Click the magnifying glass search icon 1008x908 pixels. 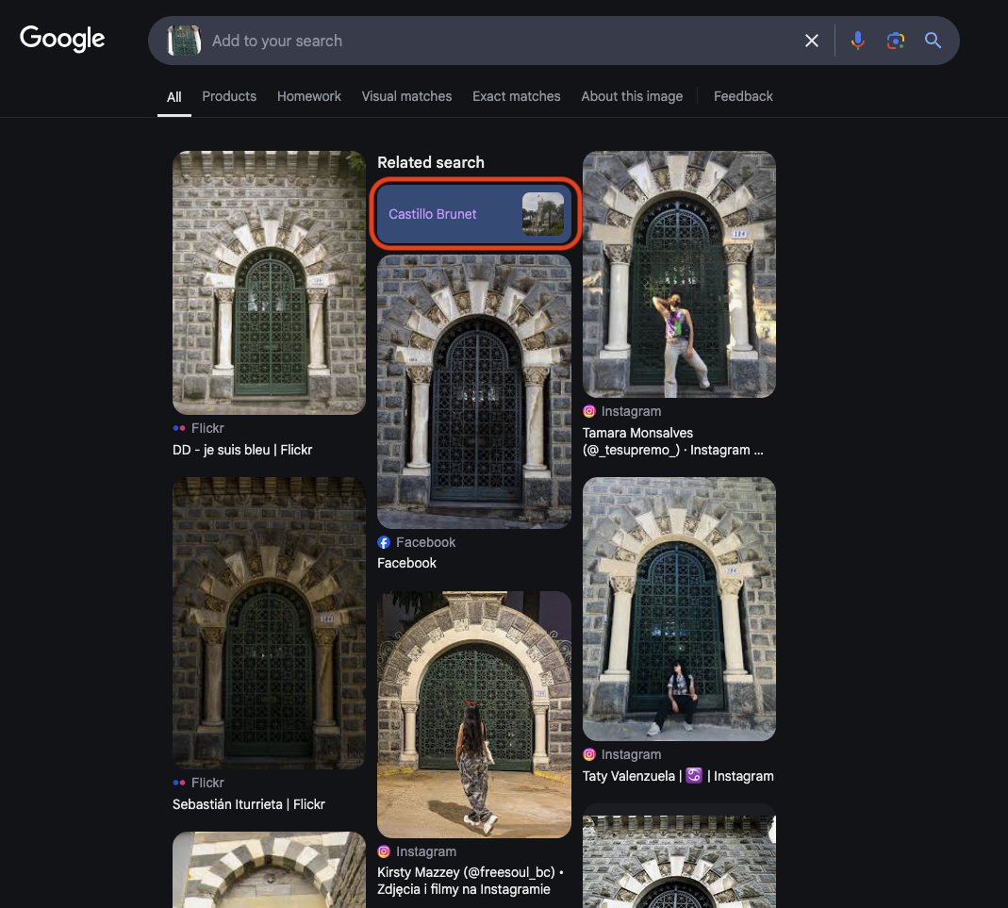(933, 41)
